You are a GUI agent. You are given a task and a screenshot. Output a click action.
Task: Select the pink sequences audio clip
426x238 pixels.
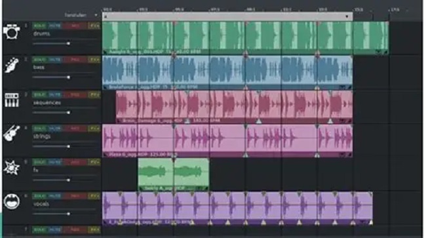234,107
